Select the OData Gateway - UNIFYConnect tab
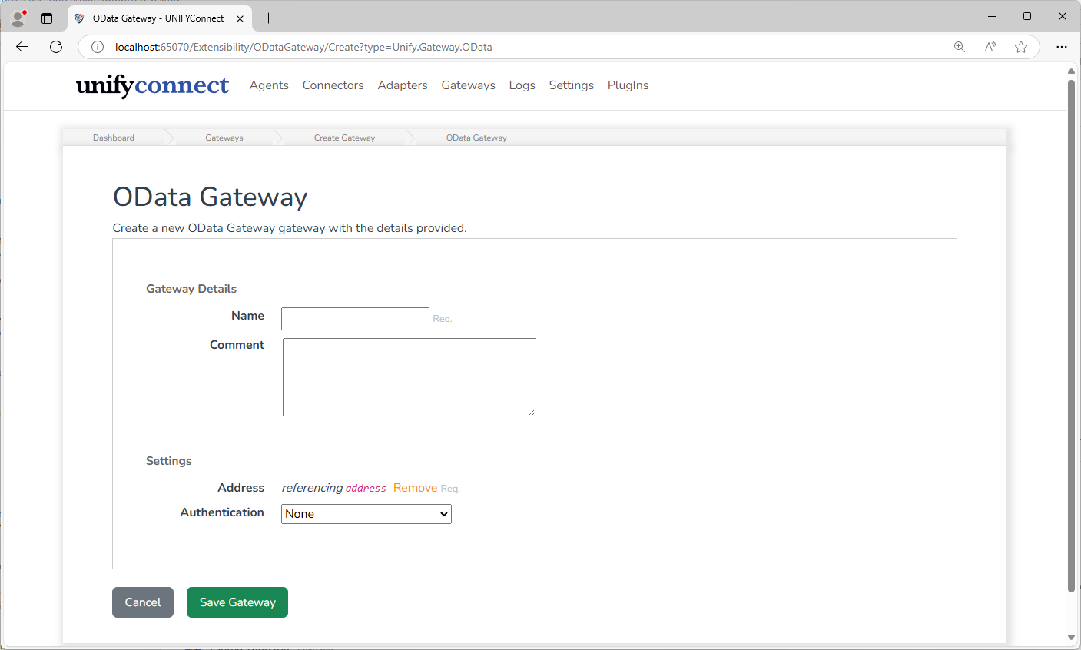This screenshot has height=650, width=1081. (x=159, y=18)
